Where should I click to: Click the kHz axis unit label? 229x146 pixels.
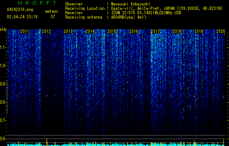click(3, 30)
